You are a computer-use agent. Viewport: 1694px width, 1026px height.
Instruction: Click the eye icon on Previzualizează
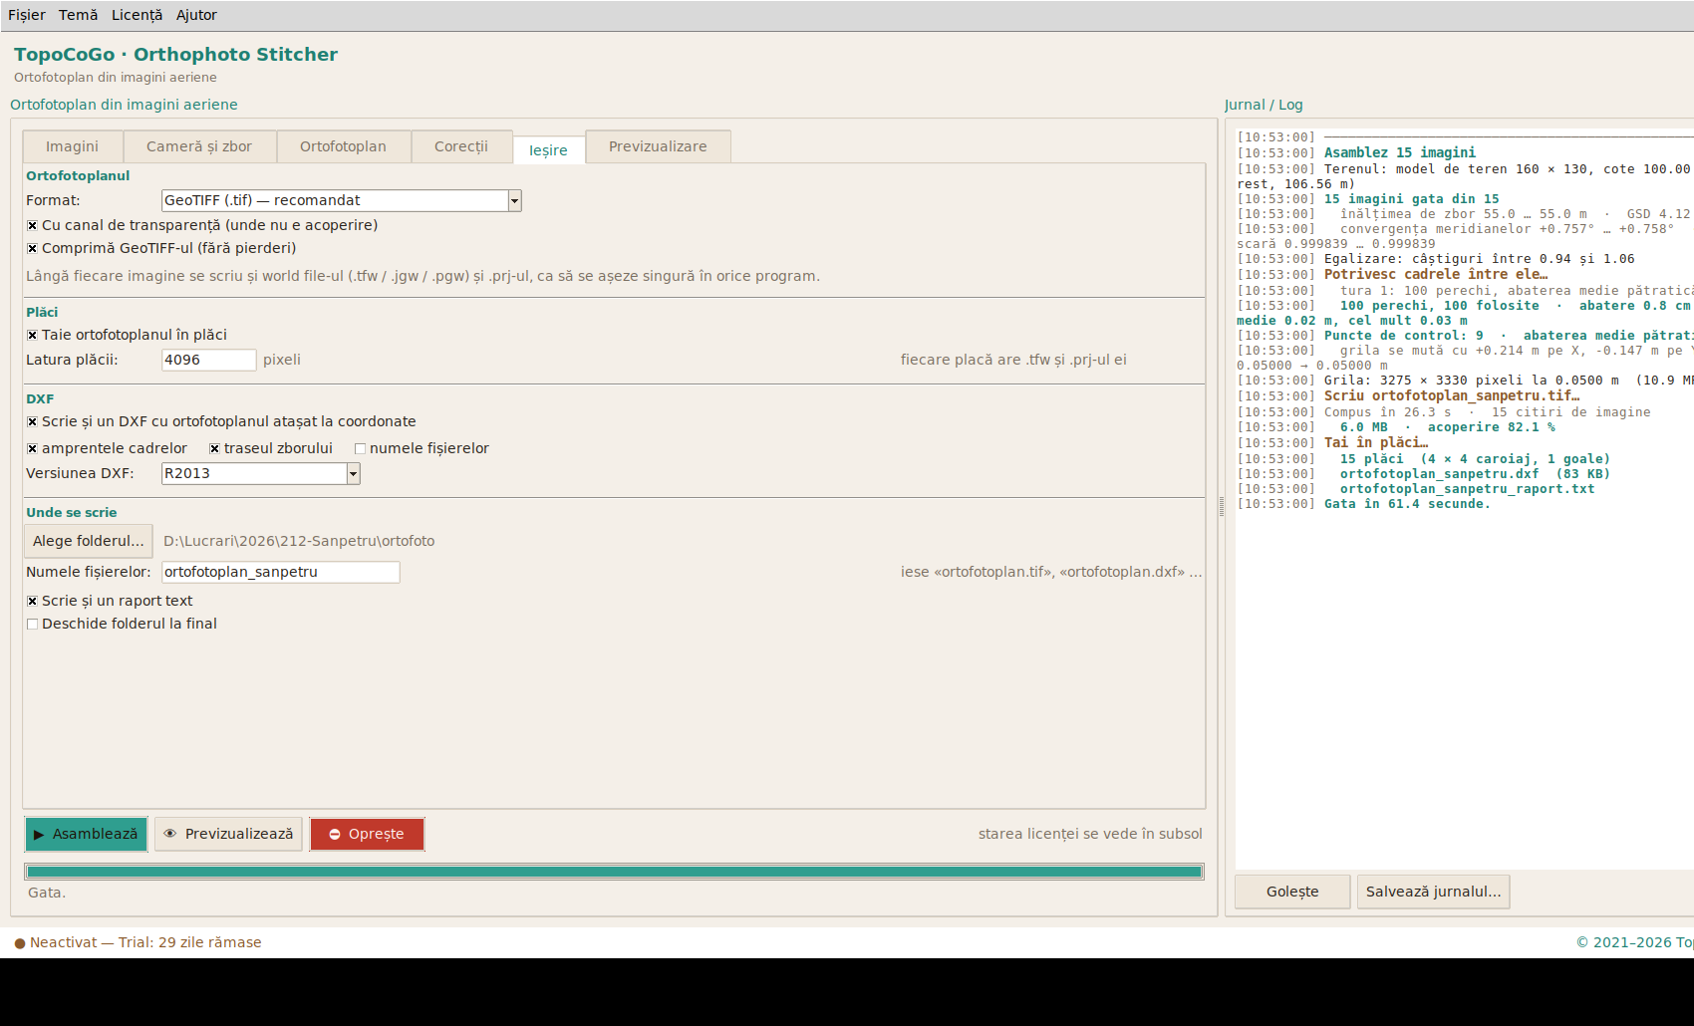click(170, 834)
